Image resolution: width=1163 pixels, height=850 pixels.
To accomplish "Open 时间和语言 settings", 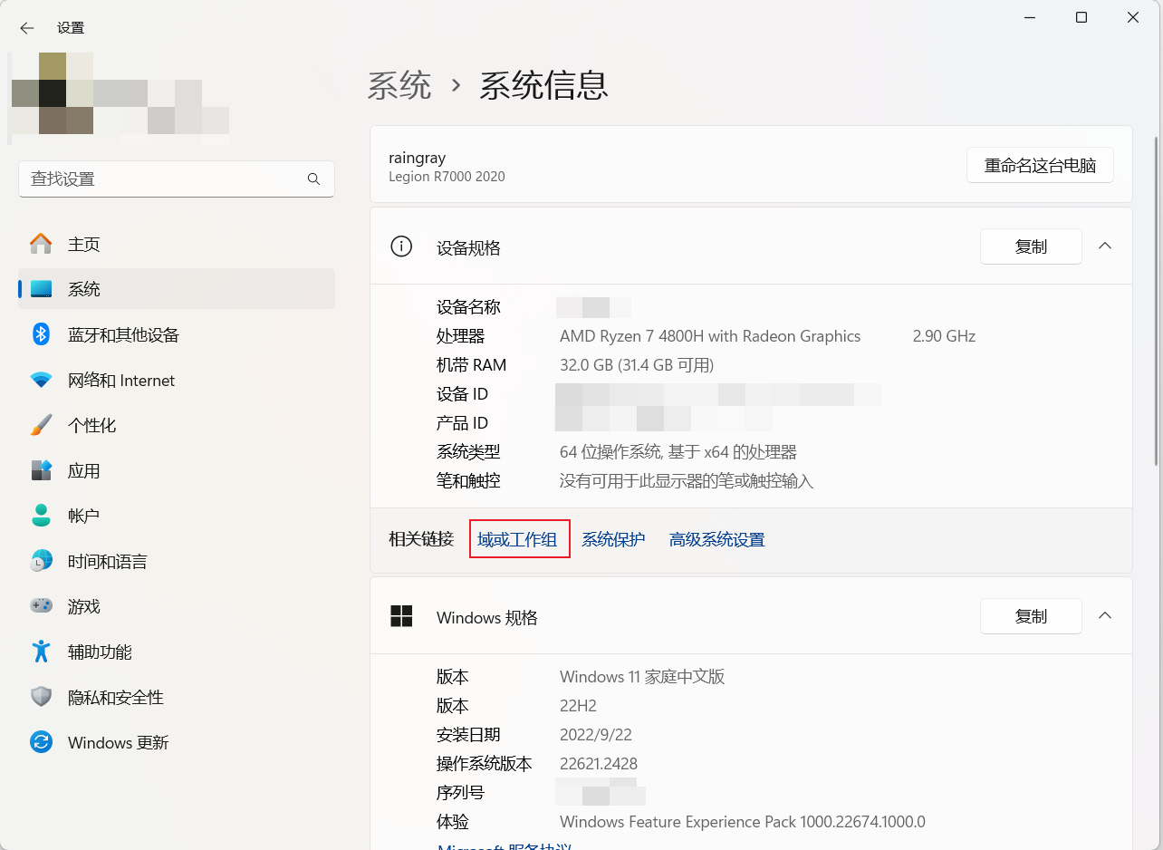I will click(x=177, y=561).
